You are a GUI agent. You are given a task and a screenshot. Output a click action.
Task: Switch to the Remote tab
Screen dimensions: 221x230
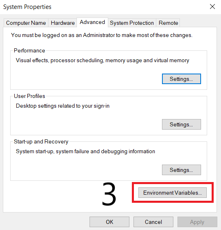pos(168,23)
